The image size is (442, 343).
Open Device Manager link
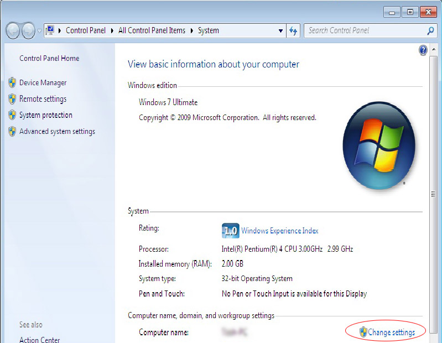(x=43, y=83)
